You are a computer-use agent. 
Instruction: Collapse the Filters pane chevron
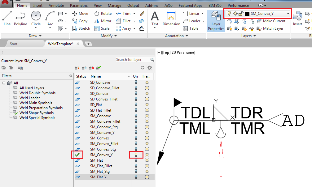click(x=71, y=76)
